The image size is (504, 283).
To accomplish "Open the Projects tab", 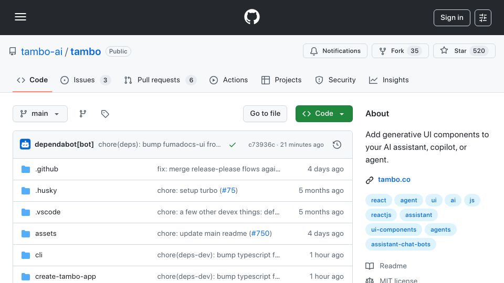I will click(x=281, y=80).
